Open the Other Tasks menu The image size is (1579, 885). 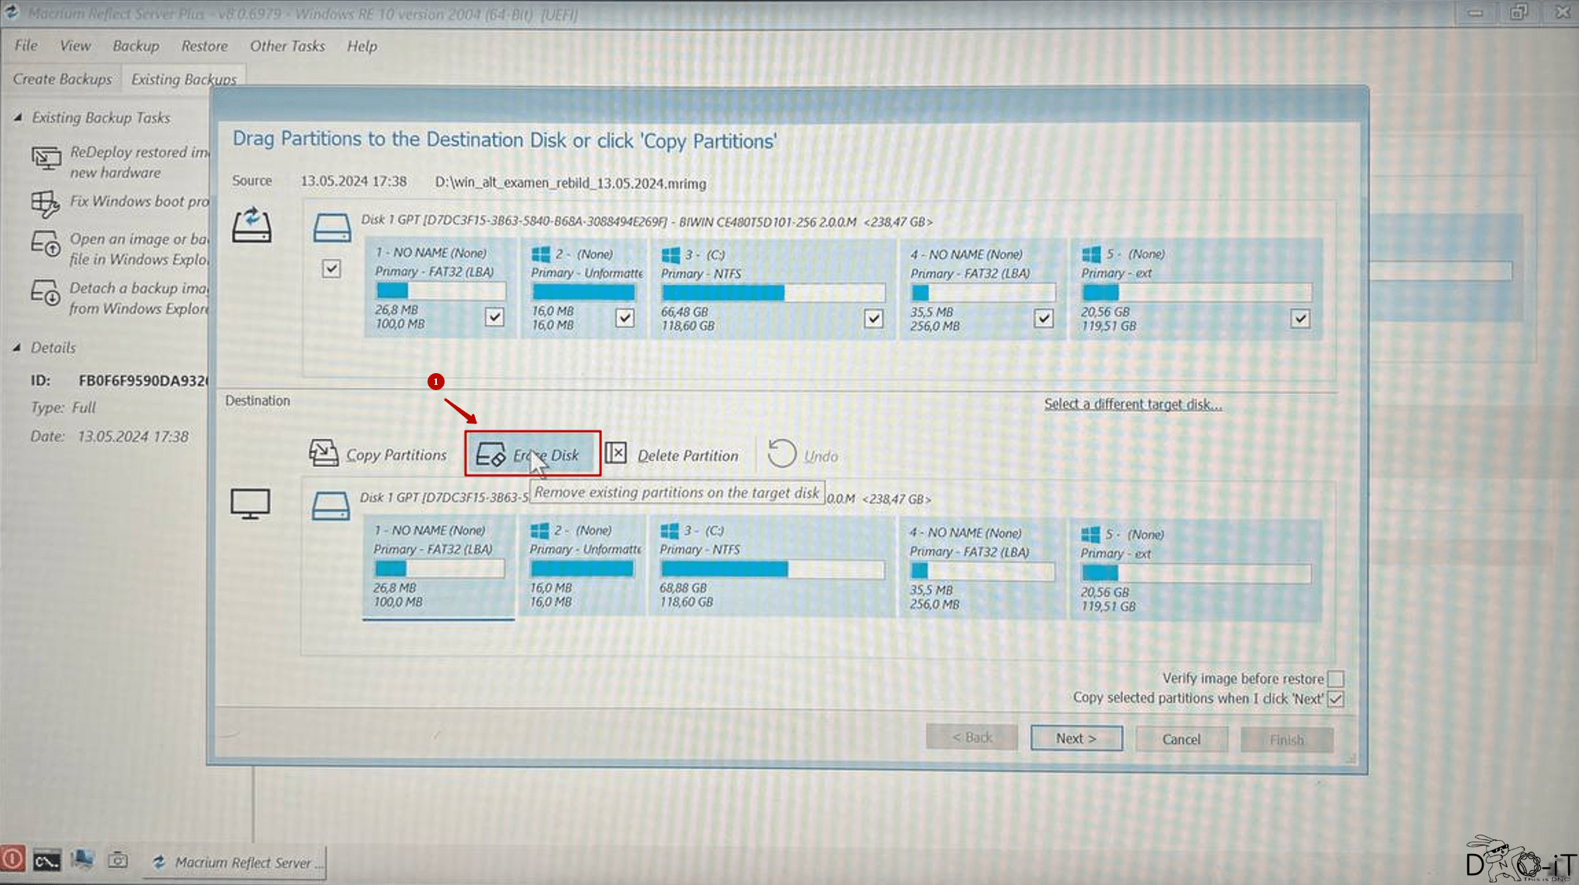286,46
